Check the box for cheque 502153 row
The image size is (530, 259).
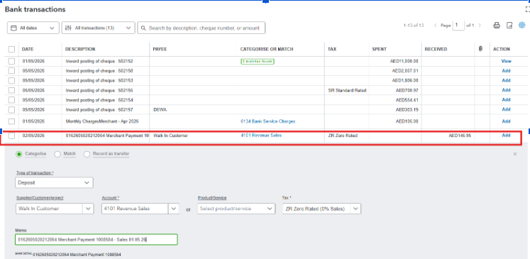(12, 80)
